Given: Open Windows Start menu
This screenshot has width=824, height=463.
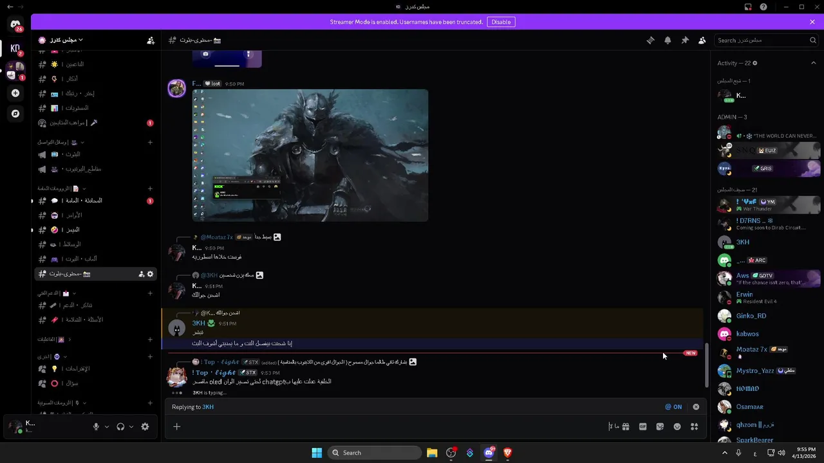Looking at the screenshot, I should 317,453.
